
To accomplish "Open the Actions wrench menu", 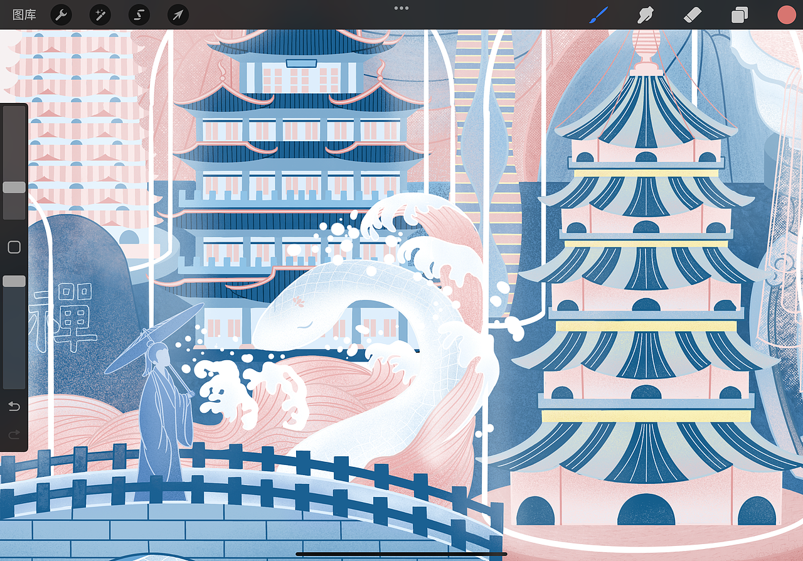I will coord(61,14).
